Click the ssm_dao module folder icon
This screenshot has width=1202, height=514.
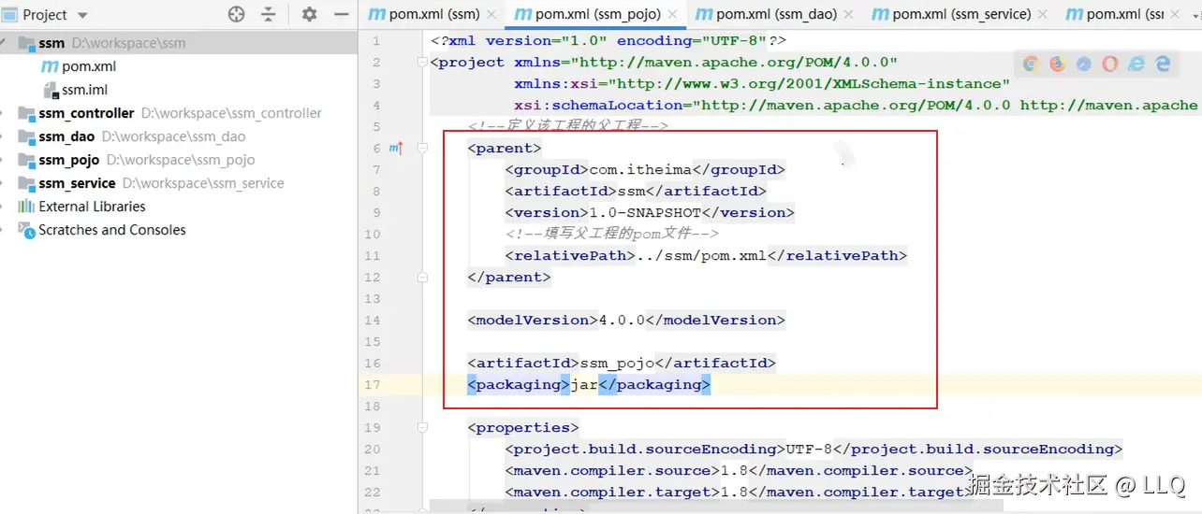click(25, 136)
